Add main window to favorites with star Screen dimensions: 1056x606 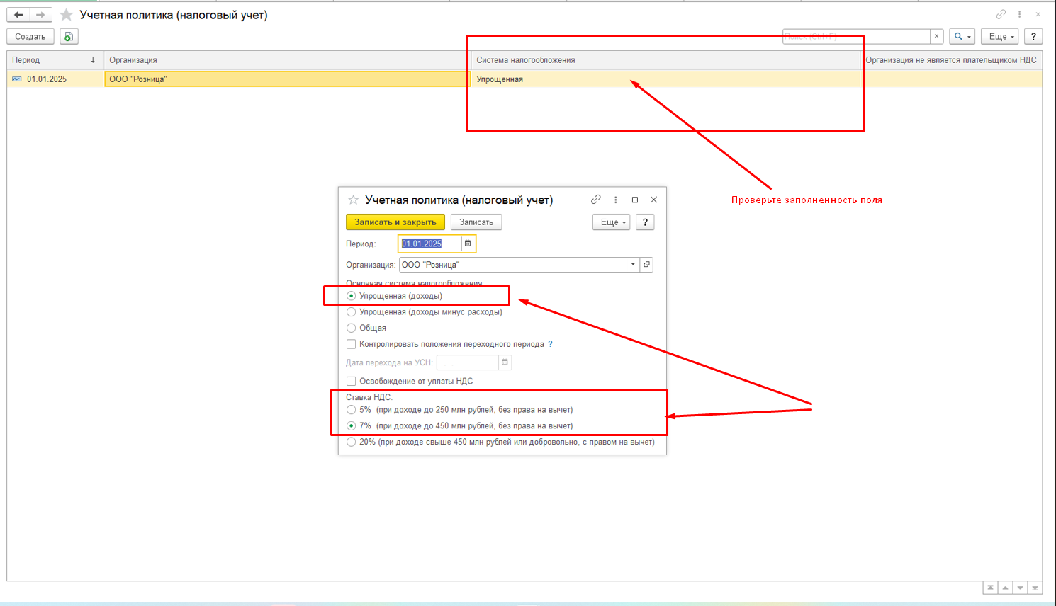click(x=66, y=15)
